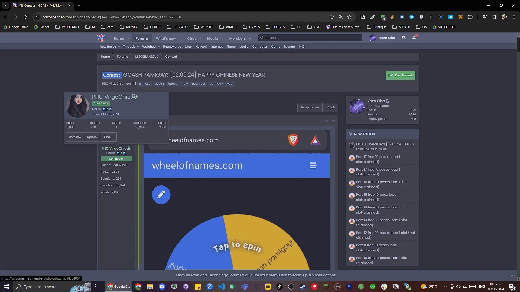520x292 pixels.
Task: Click the PHCorner site logo
Action: [x=101, y=38]
